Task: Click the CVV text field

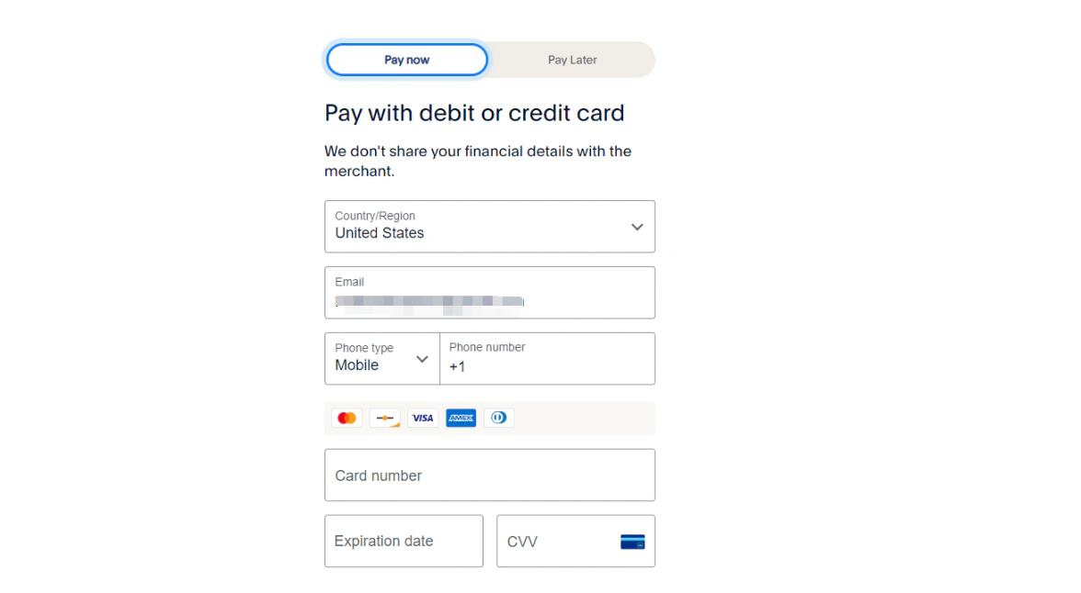Action: pos(556,542)
